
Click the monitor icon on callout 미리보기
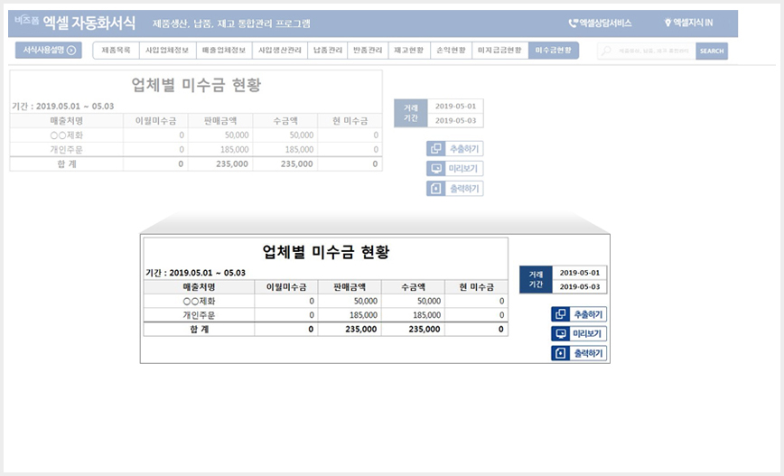tap(561, 334)
